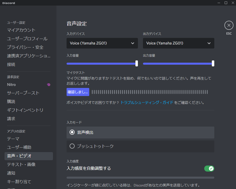Maximize the Discord window
This screenshot has width=236, height=189.
click(x=226, y=3)
